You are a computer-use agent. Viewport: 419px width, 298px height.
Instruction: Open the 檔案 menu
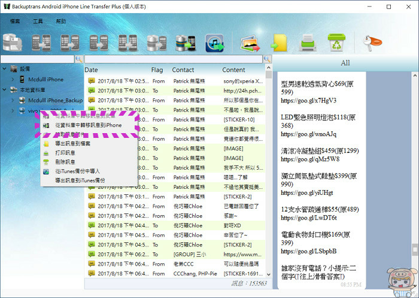pyautogui.click(x=15, y=21)
